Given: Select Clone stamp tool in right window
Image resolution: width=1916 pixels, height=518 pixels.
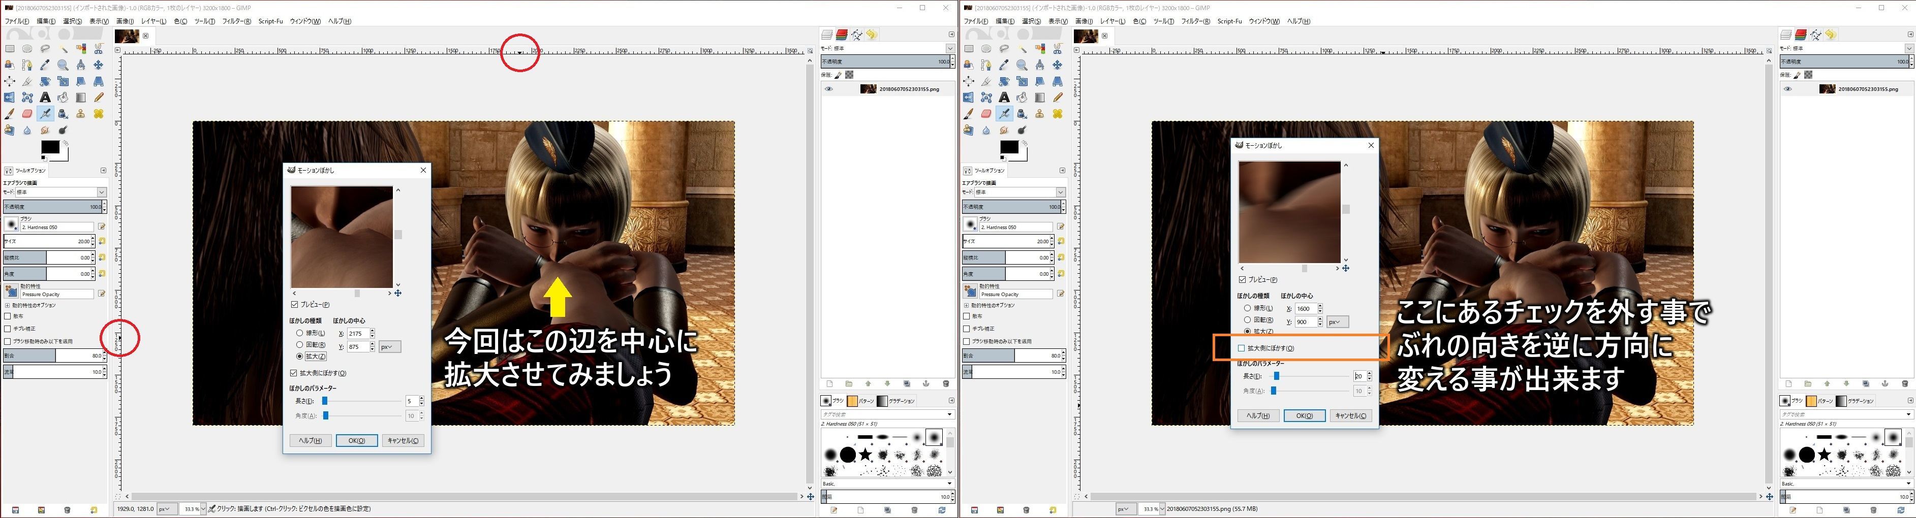Looking at the screenshot, I should coord(1040,114).
